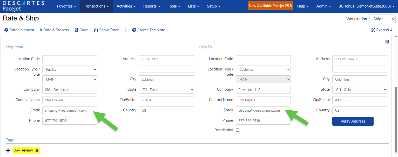Image resolution: width=398 pixels, height=157 pixels.
Task: Click the Save disk icon
Action: click(77, 30)
